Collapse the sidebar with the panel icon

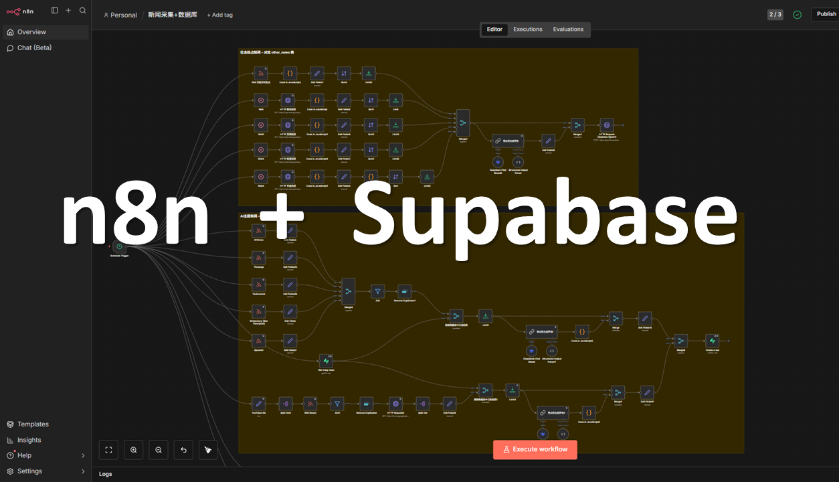pos(55,11)
